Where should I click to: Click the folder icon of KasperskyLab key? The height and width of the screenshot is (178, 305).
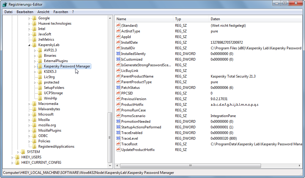34,45
